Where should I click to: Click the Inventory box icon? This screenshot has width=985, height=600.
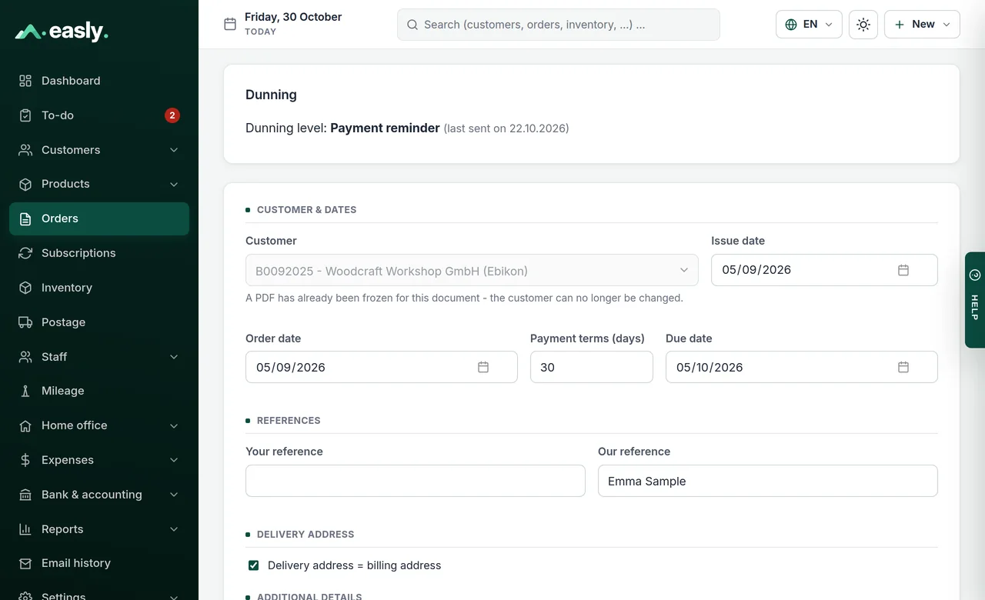coord(25,288)
